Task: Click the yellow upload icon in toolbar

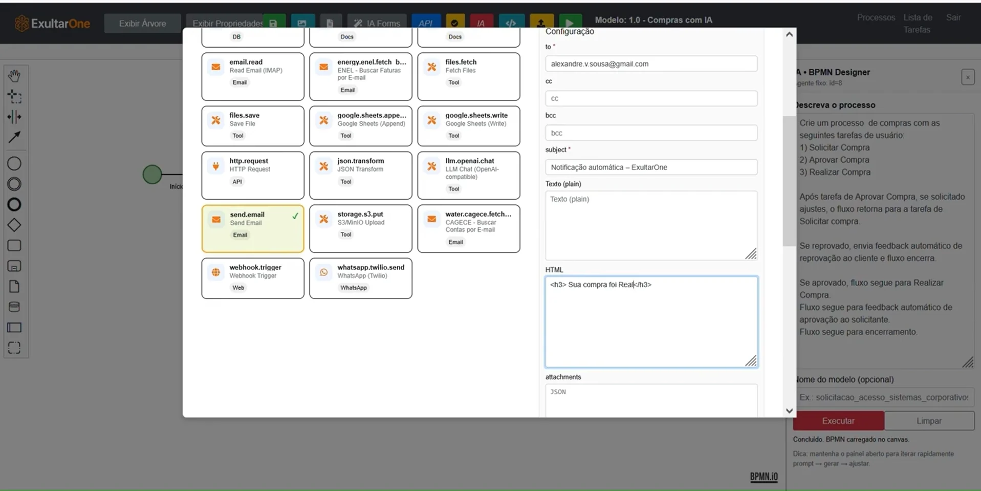Action: 541,23
